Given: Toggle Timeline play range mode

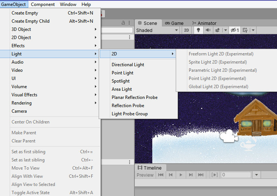Looking at the screenshot, I should click(214, 175).
